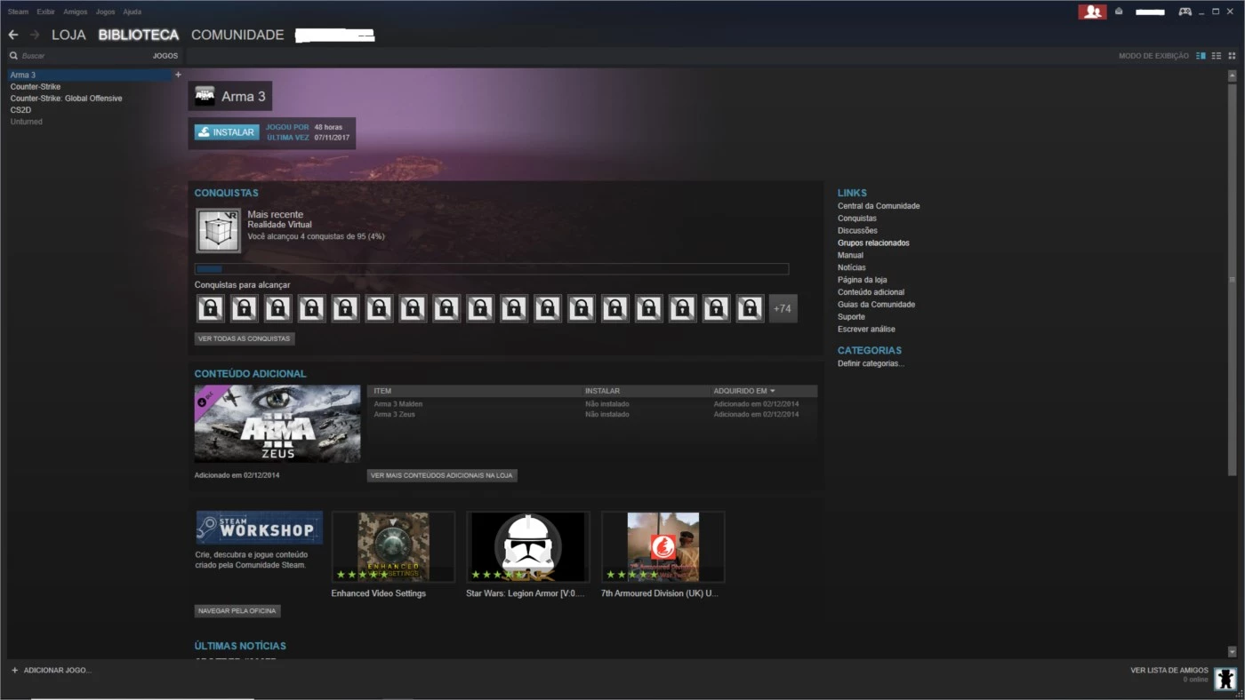Sort by the ITEM column header
This screenshot has height=700, width=1245.
pyautogui.click(x=382, y=391)
